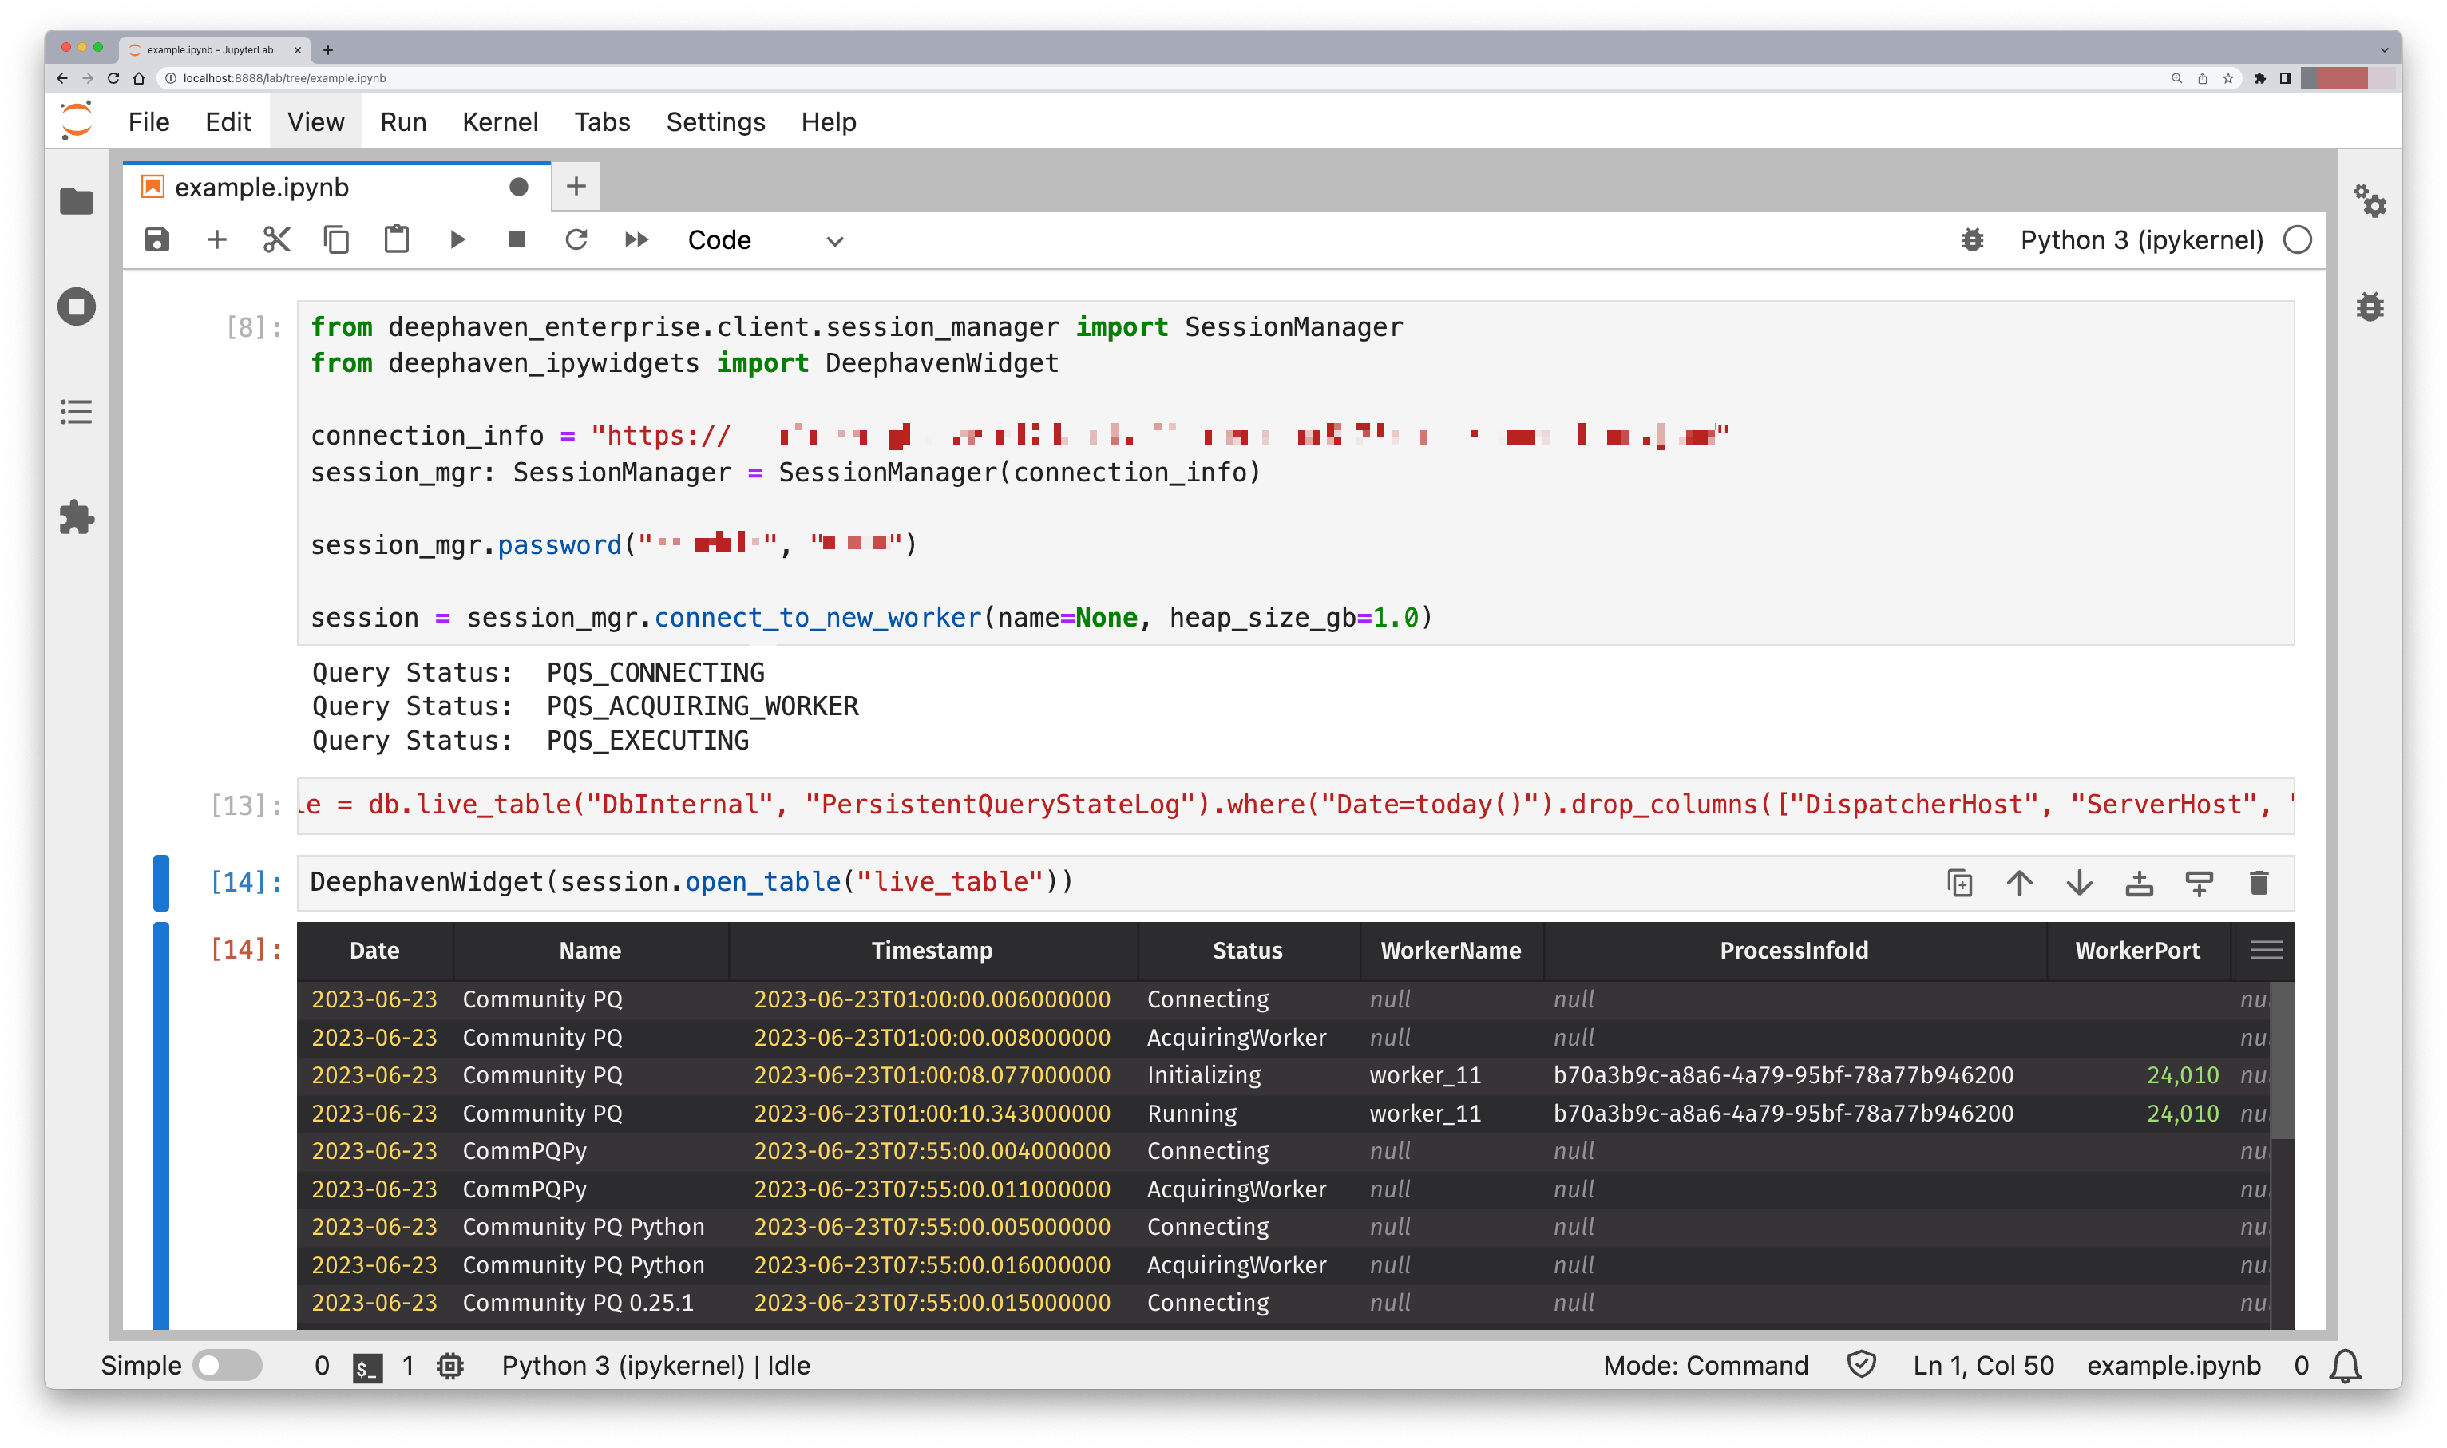Image resolution: width=2447 pixels, height=1448 pixels.
Task: Move cell 14 up with the arrow icon
Action: tap(2020, 883)
